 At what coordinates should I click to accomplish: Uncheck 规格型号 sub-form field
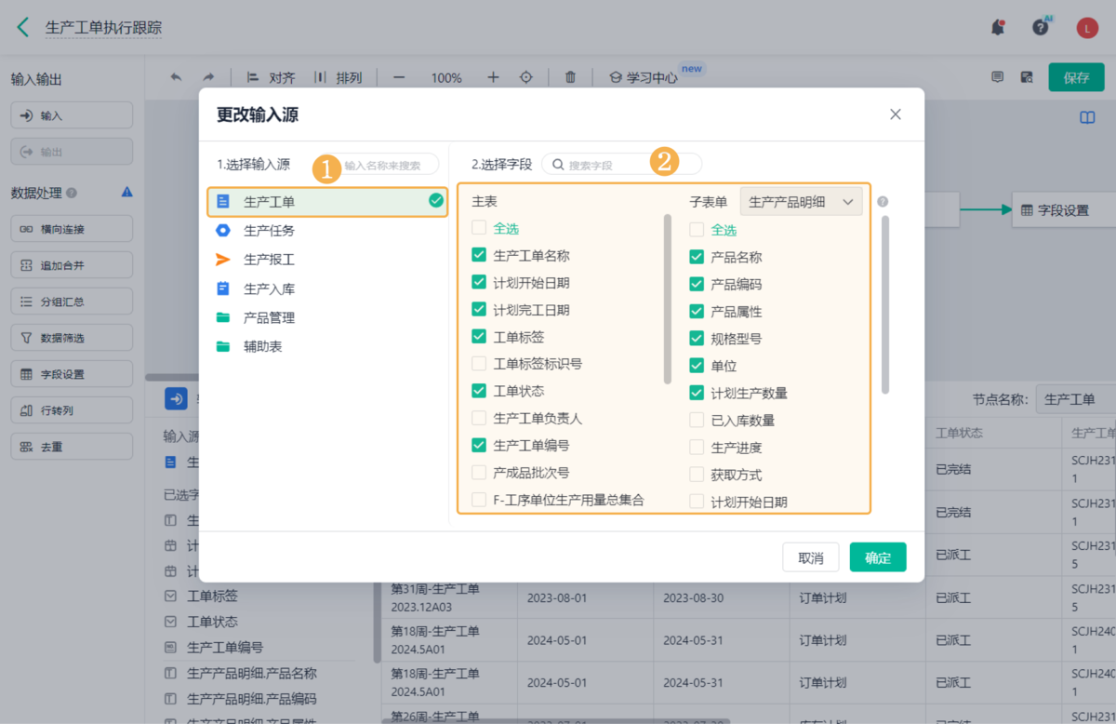point(697,339)
